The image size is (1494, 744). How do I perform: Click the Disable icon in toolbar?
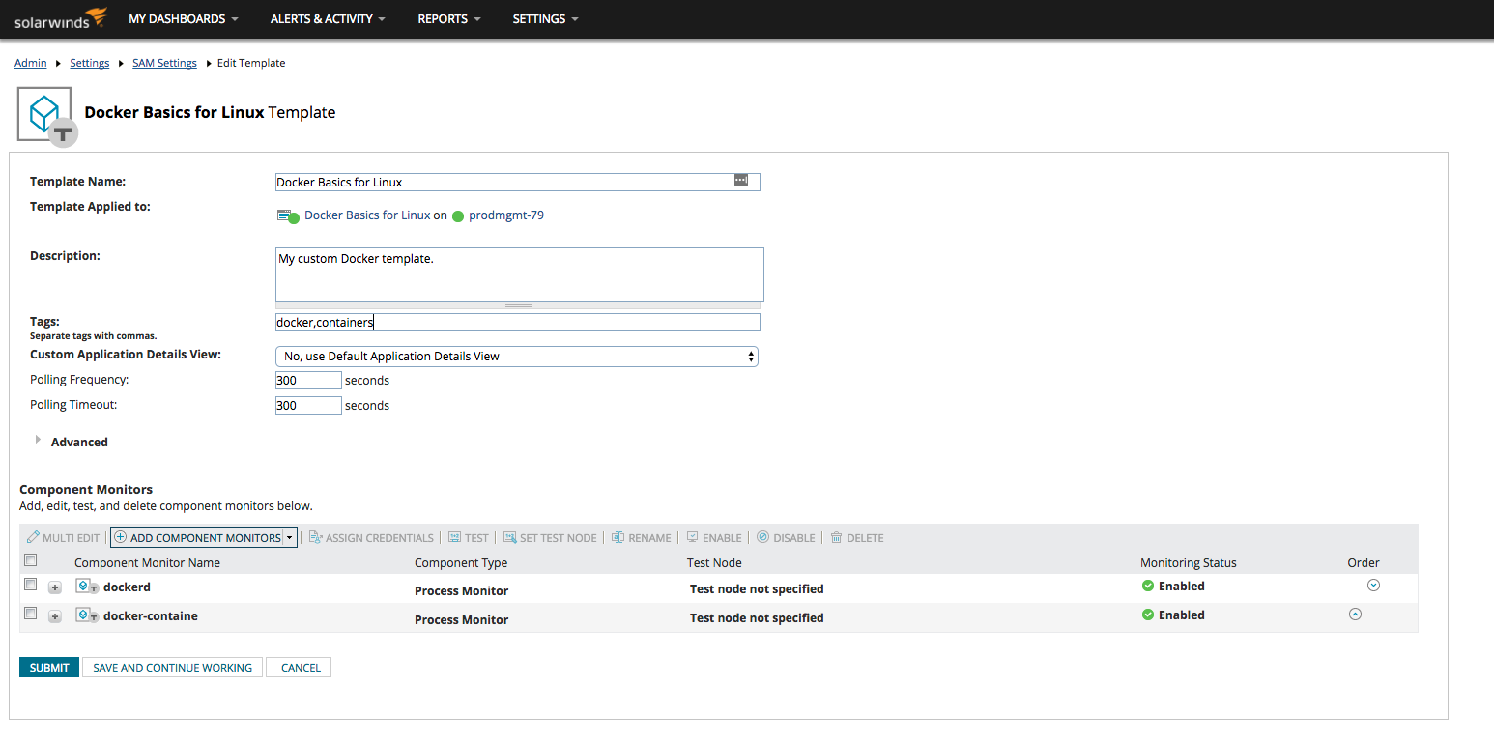point(762,537)
